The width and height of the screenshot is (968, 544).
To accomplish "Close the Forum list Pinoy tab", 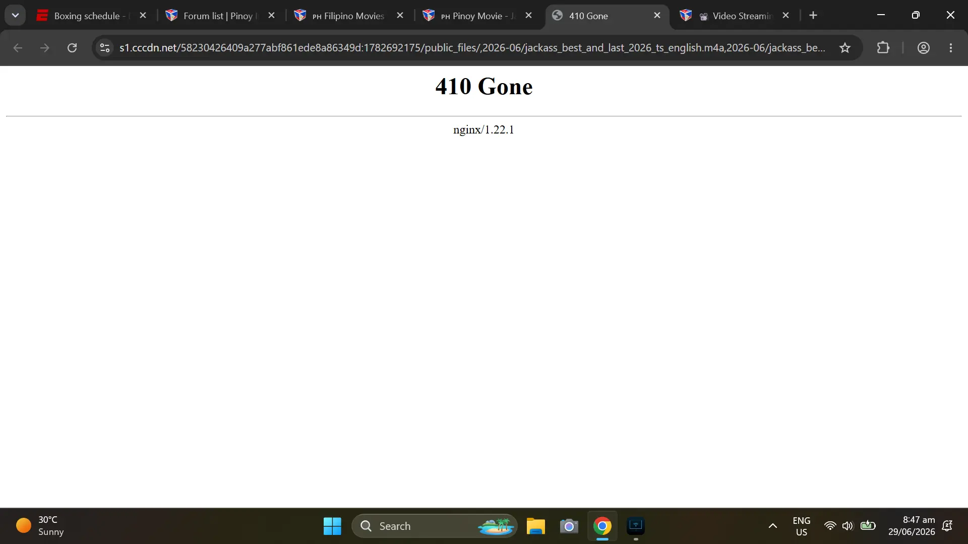I will (x=272, y=16).
